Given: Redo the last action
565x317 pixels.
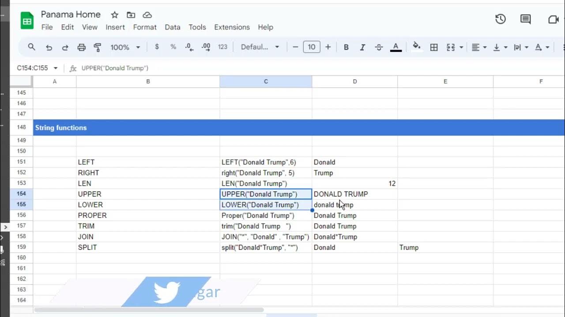Looking at the screenshot, I should [x=65, y=47].
